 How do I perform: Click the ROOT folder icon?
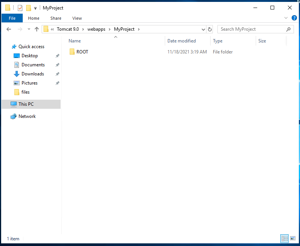tap(72, 52)
